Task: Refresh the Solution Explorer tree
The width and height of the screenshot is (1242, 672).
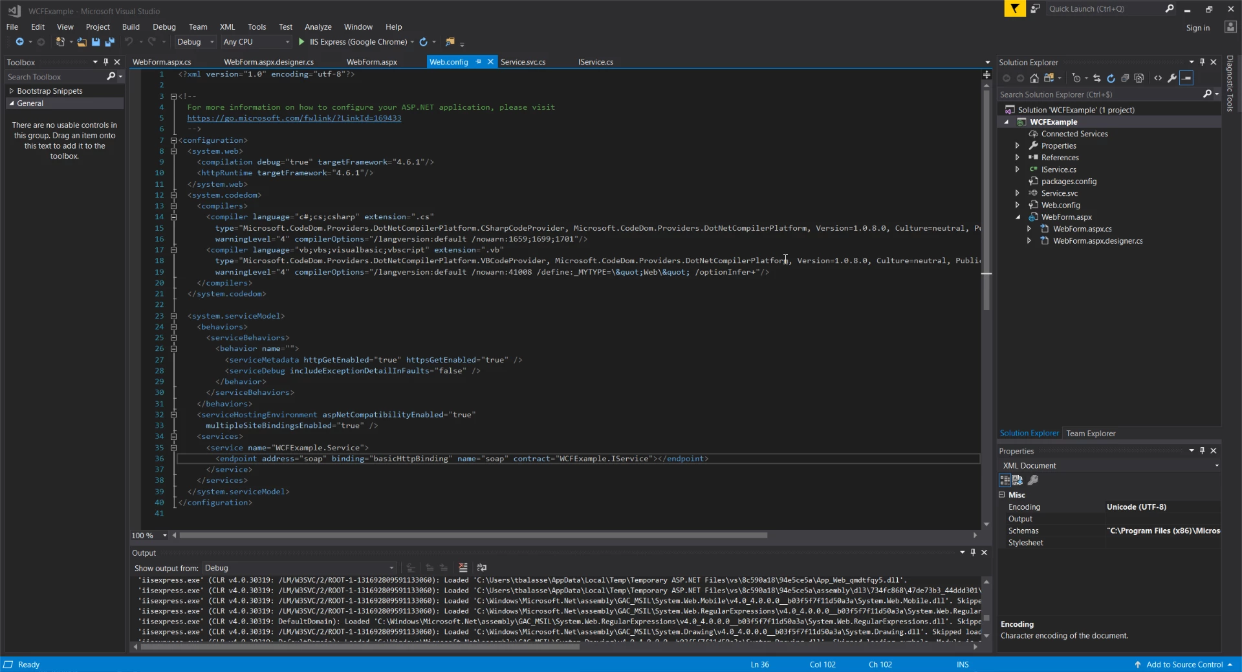Action: [1111, 78]
